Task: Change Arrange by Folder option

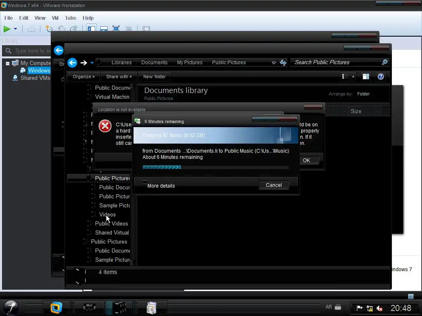Action: click(x=363, y=94)
